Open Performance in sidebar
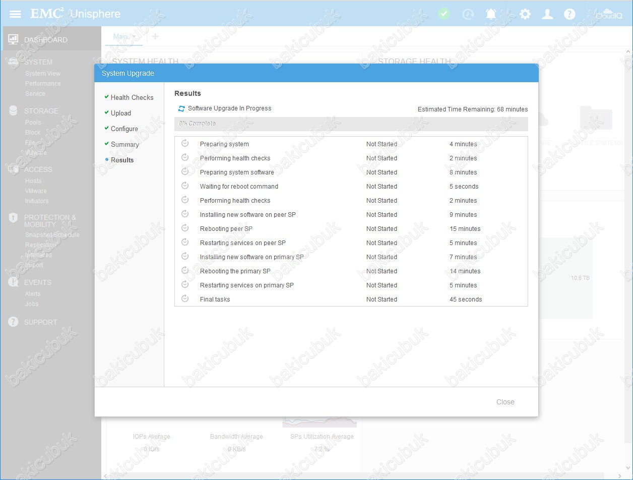 43,84
